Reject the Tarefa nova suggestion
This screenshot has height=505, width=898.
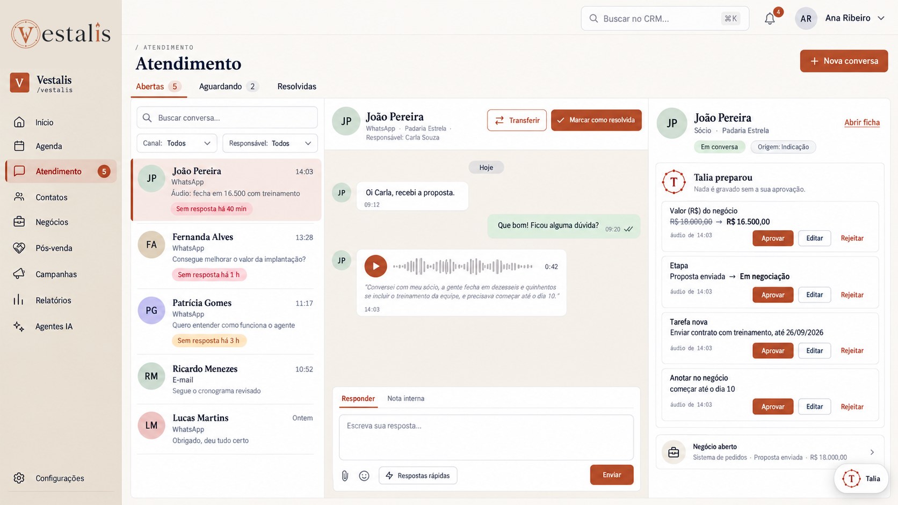point(852,350)
